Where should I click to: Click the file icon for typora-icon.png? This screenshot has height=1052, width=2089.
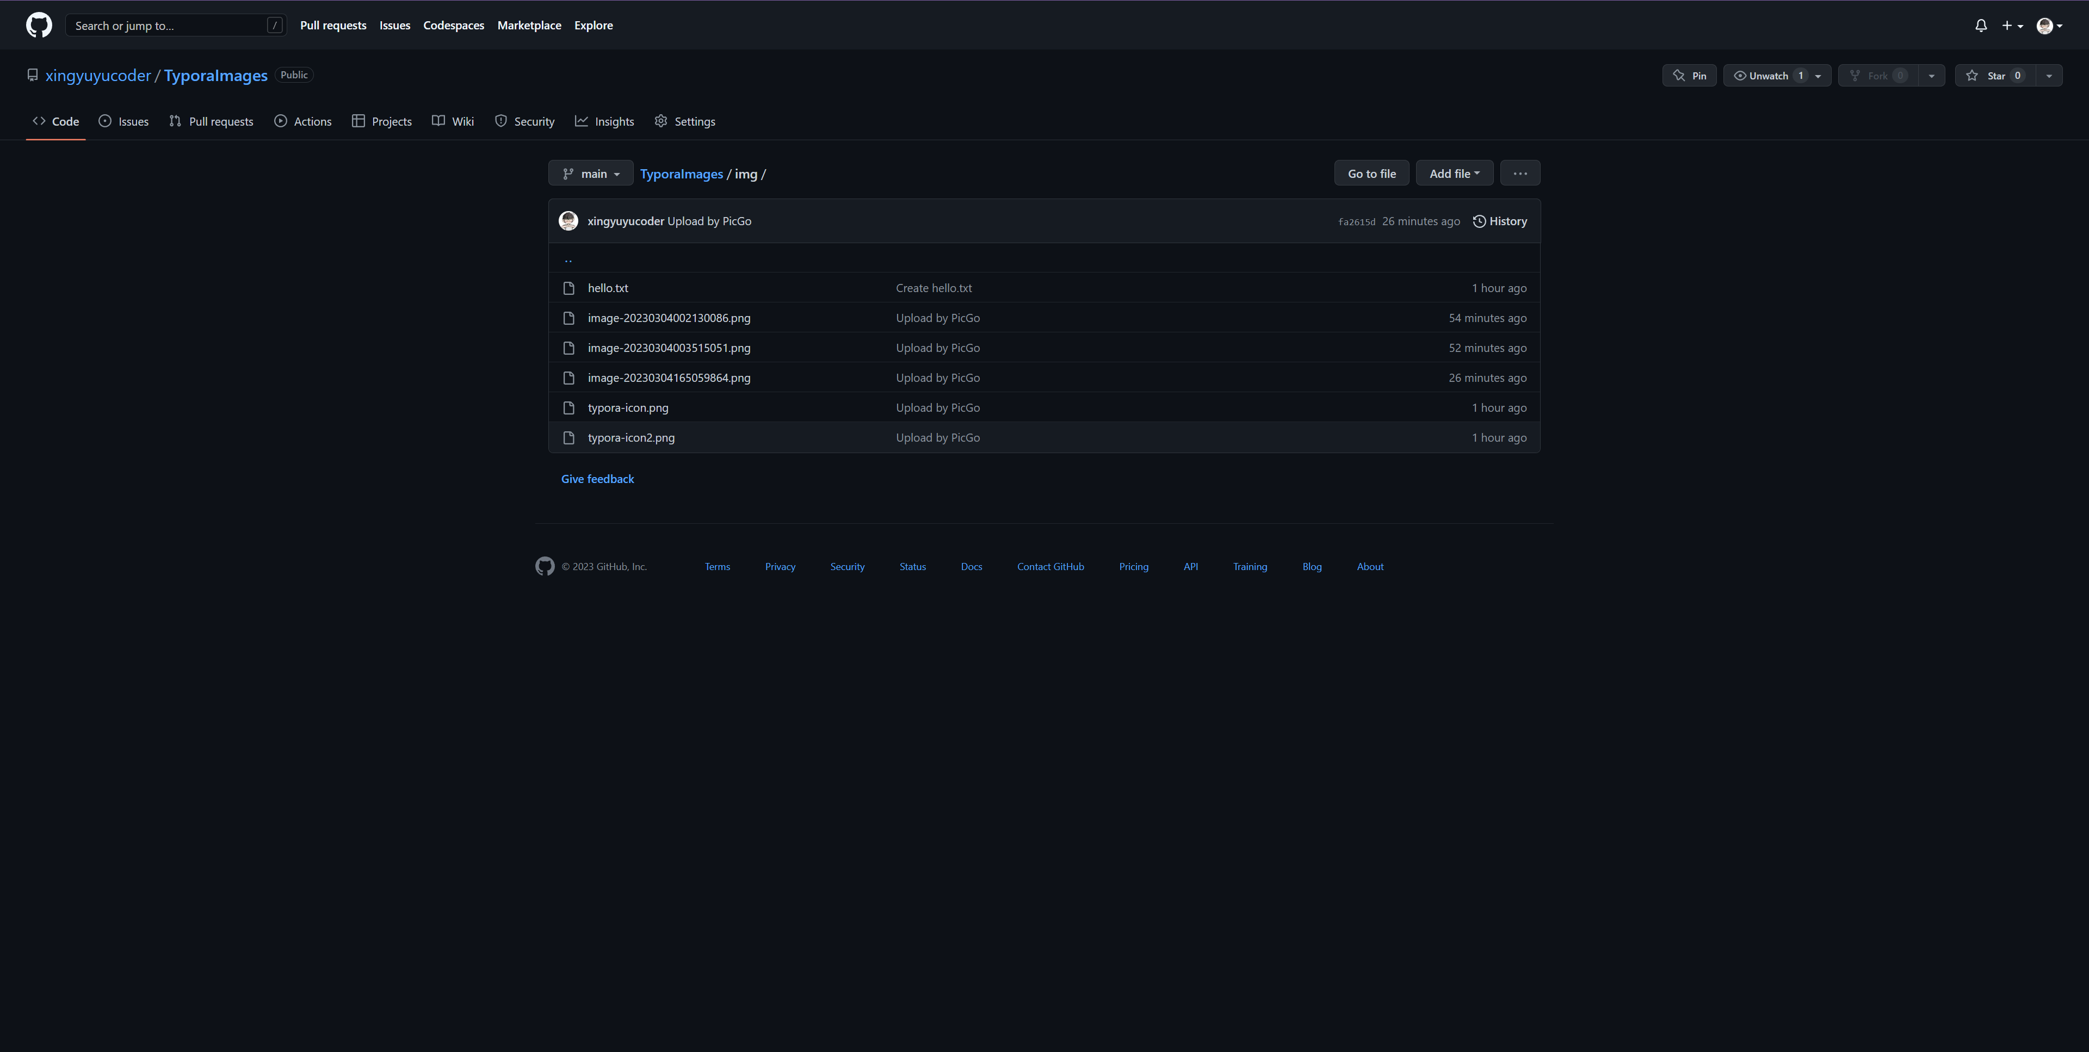coord(568,408)
